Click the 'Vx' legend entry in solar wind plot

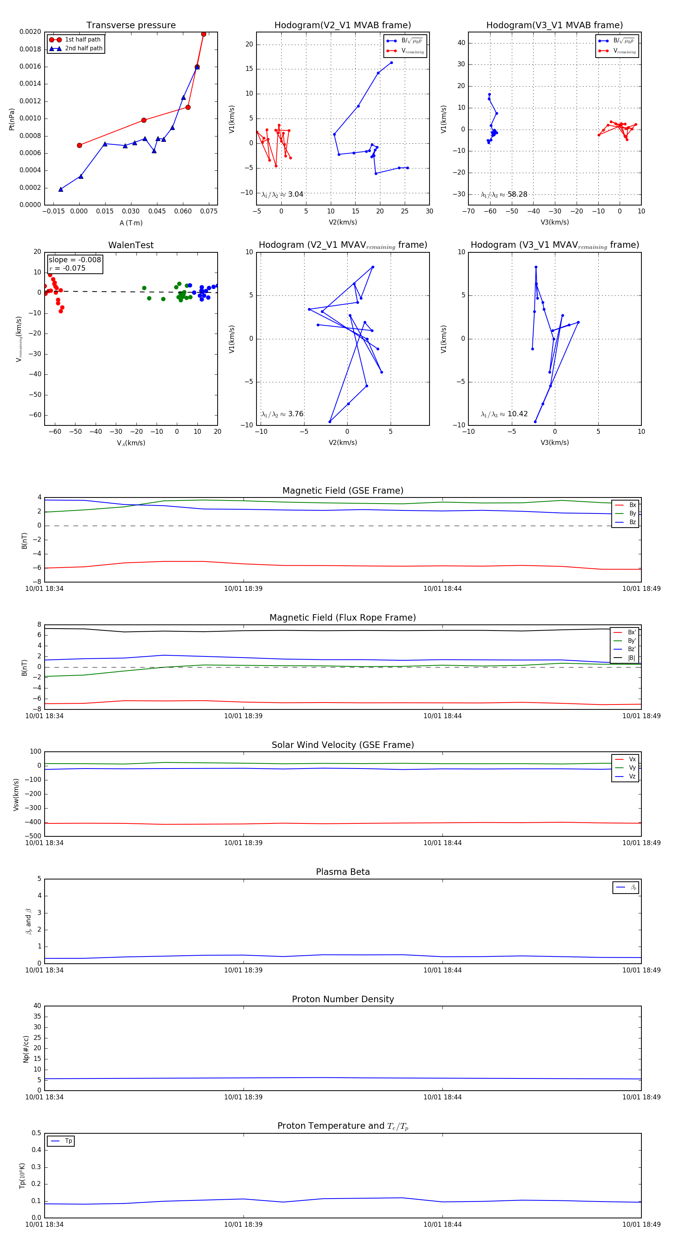(625, 759)
